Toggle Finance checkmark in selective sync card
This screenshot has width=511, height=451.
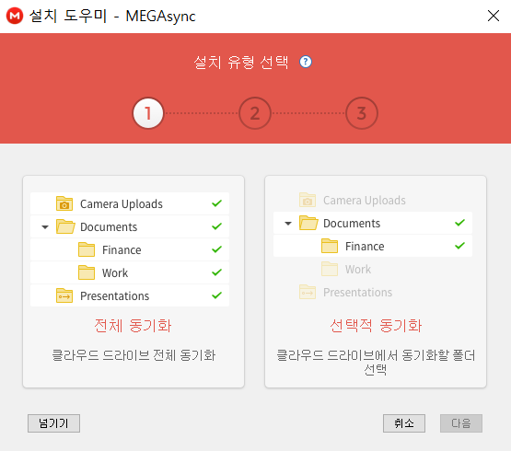tap(459, 246)
